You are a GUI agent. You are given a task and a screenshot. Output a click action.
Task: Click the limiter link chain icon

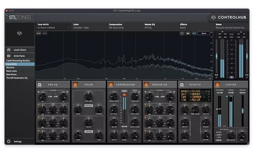pos(224,126)
